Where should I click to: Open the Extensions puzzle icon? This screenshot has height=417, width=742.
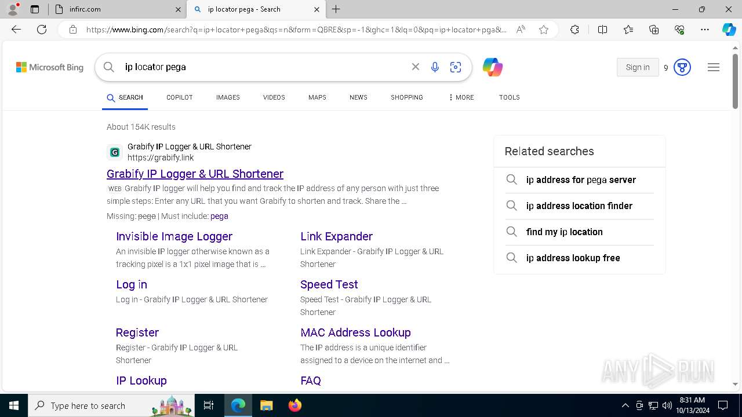(x=574, y=30)
